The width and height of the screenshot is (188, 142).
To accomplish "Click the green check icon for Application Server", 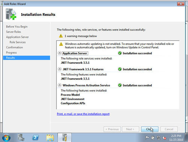I will click(120, 53).
